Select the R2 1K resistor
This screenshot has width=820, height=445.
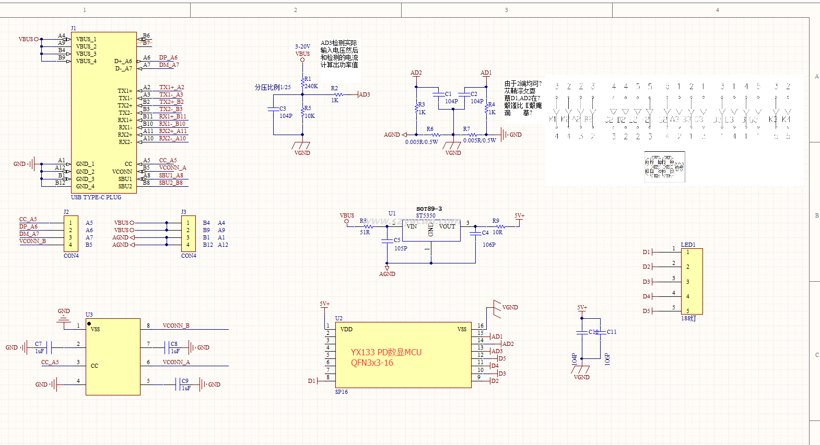[x=338, y=94]
